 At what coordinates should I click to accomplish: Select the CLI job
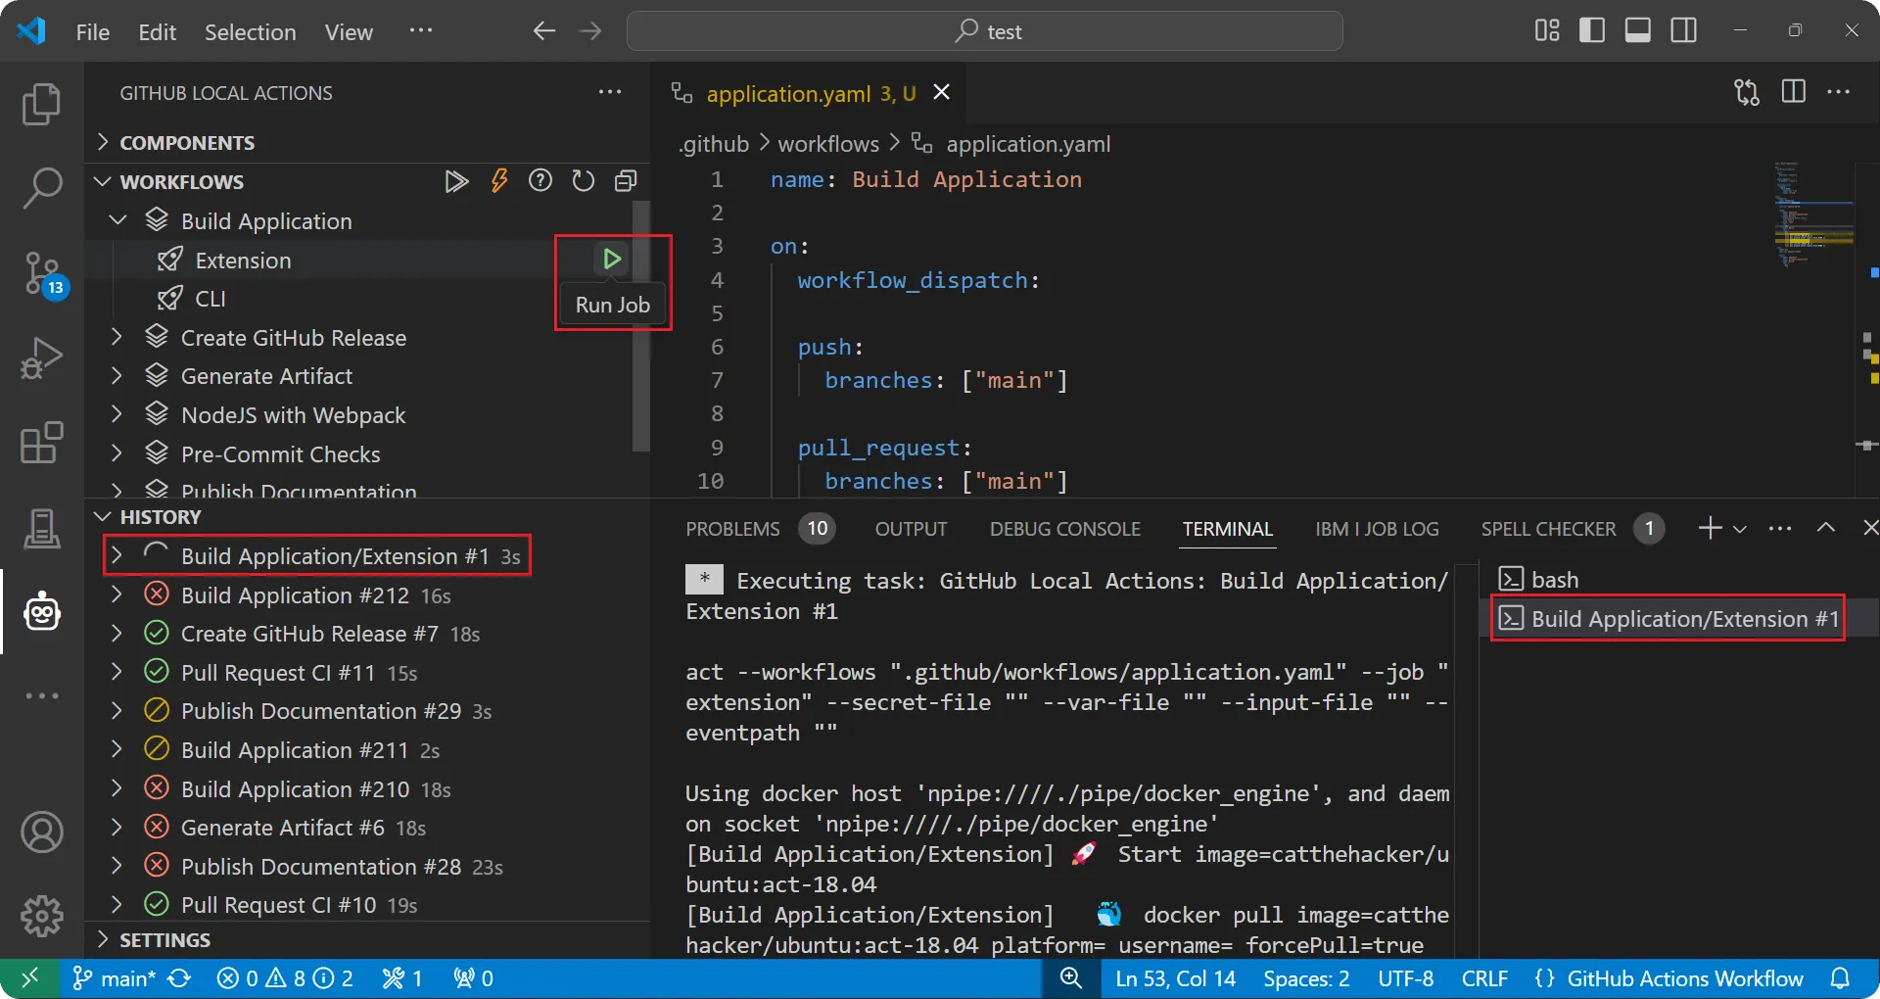point(211,299)
